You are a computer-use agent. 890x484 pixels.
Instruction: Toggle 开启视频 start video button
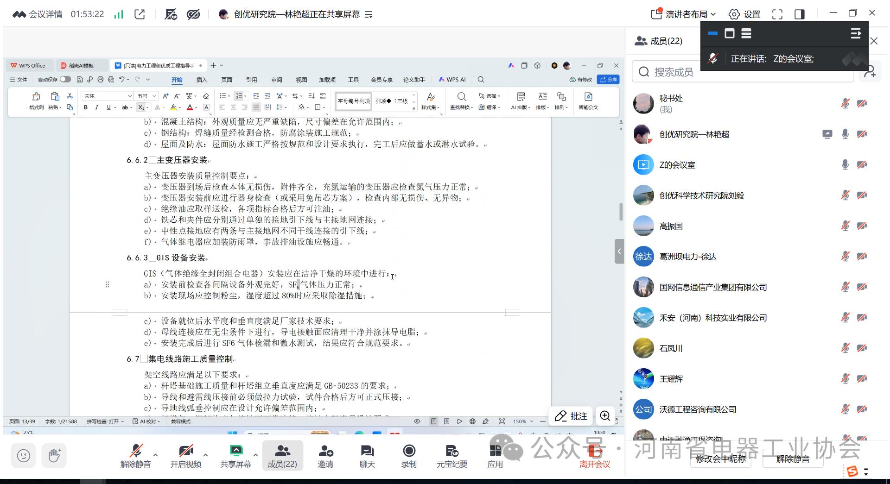click(x=186, y=456)
